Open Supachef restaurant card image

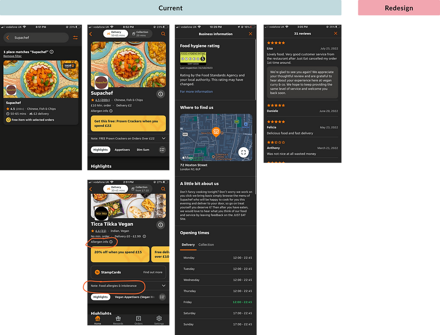[41, 79]
